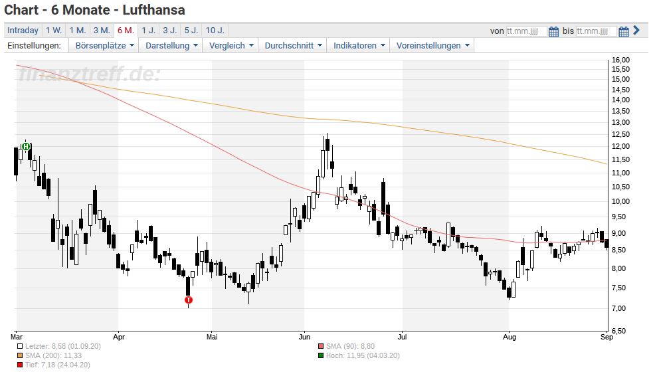Click the 'SMA (90): 8,80' legend text
Screen dimensions: 657x374
coord(350,346)
